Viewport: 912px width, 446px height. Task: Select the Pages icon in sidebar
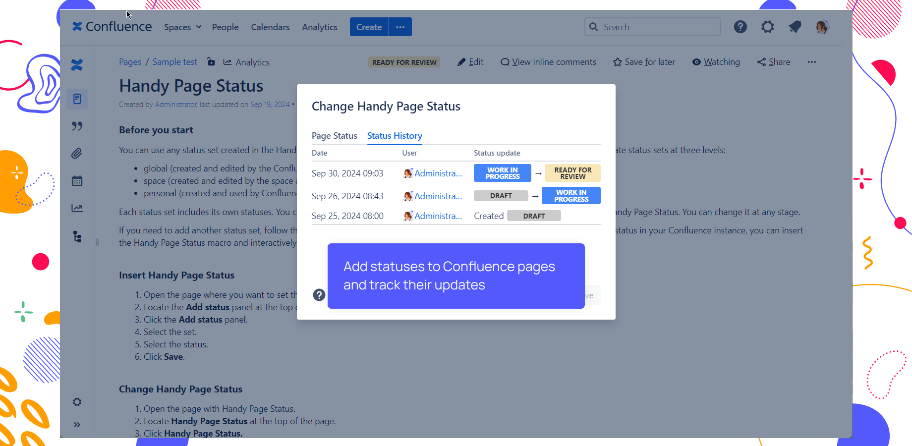click(77, 99)
